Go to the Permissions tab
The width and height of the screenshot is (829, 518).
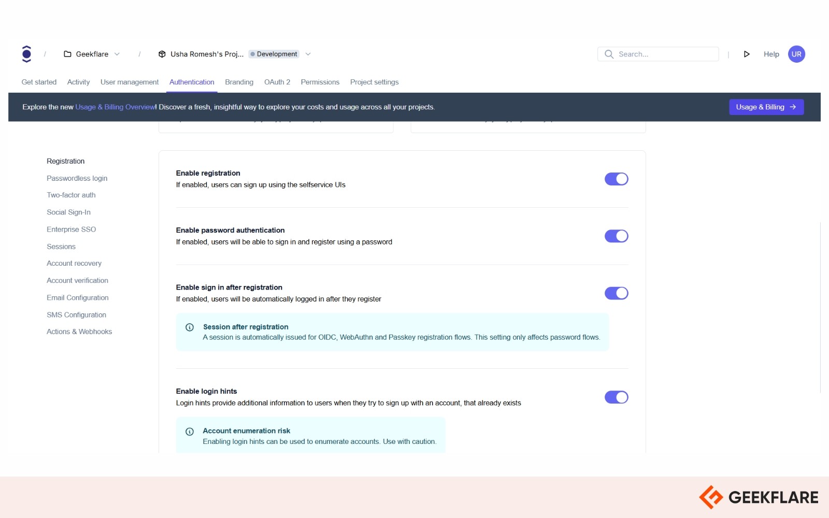pos(320,82)
